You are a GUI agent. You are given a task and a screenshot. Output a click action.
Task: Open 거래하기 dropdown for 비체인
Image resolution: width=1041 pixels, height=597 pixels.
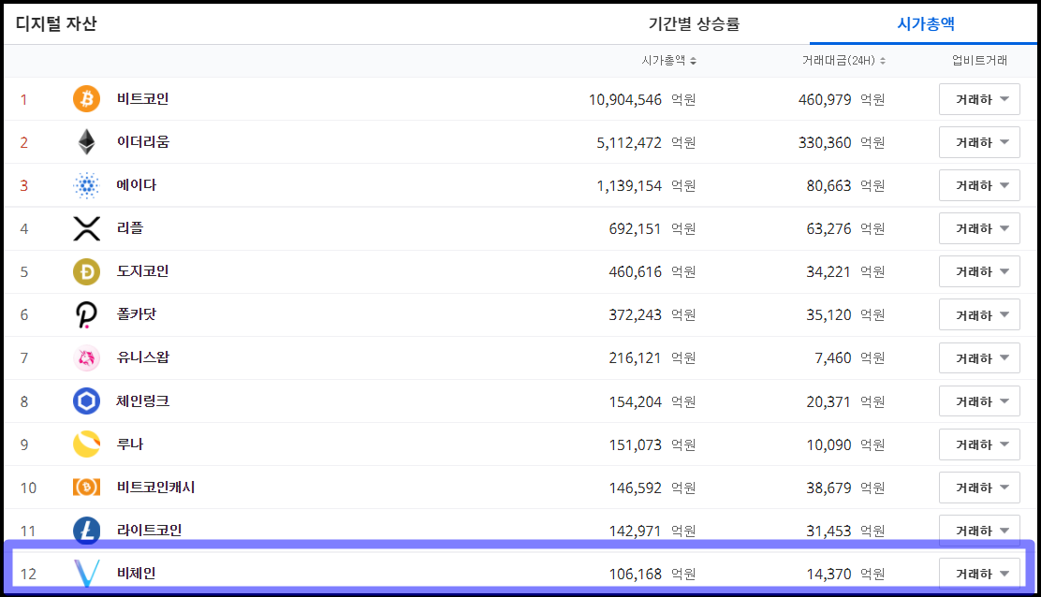click(x=979, y=574)
